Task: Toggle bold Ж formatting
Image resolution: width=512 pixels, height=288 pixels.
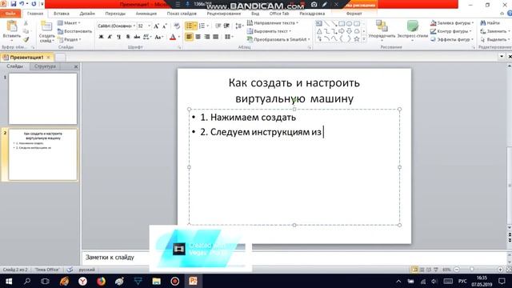Action: [101, 37]
